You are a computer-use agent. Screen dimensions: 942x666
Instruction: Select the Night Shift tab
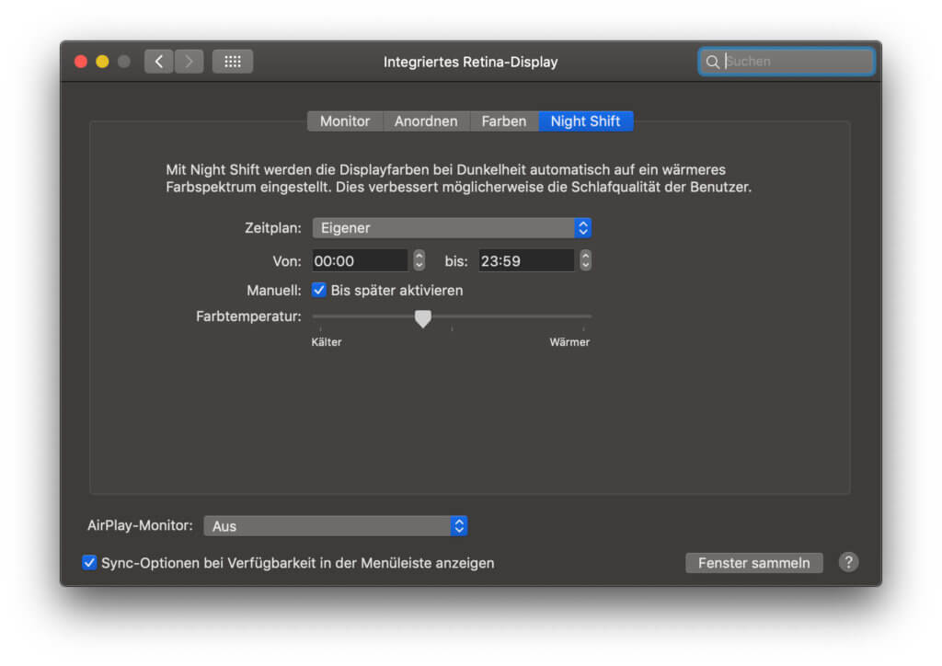(585, 121)
